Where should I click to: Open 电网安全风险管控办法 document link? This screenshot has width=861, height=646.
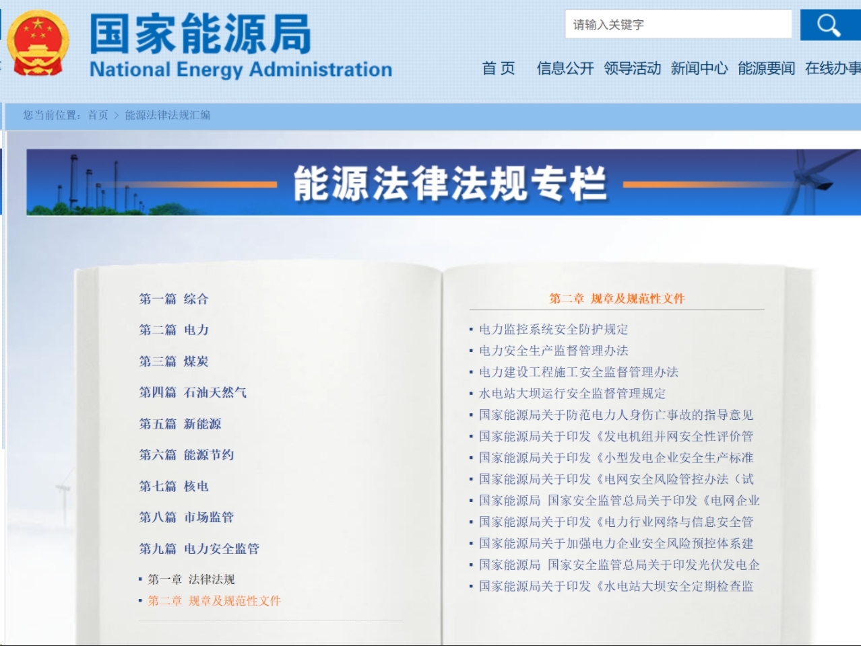(616, 479)
